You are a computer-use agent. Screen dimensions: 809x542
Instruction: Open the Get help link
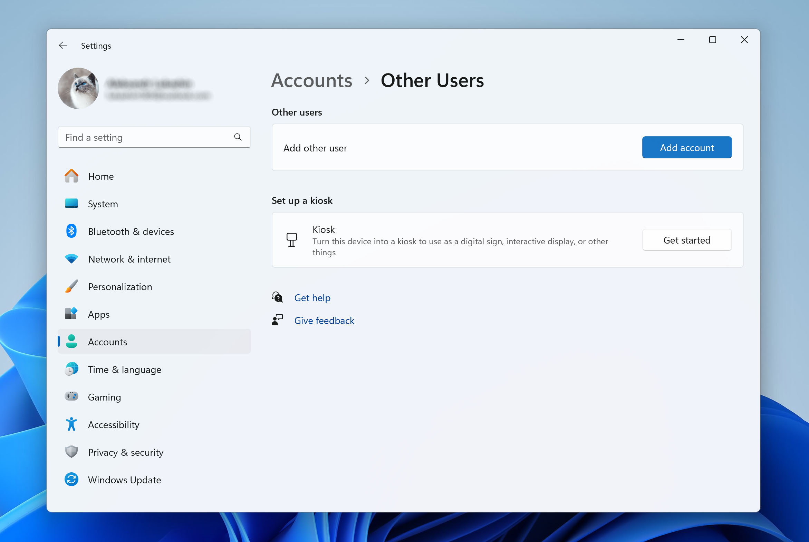point(312,298)
